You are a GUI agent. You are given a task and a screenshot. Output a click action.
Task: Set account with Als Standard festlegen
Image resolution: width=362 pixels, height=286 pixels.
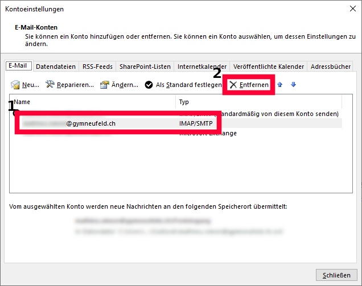coord(183,85)
